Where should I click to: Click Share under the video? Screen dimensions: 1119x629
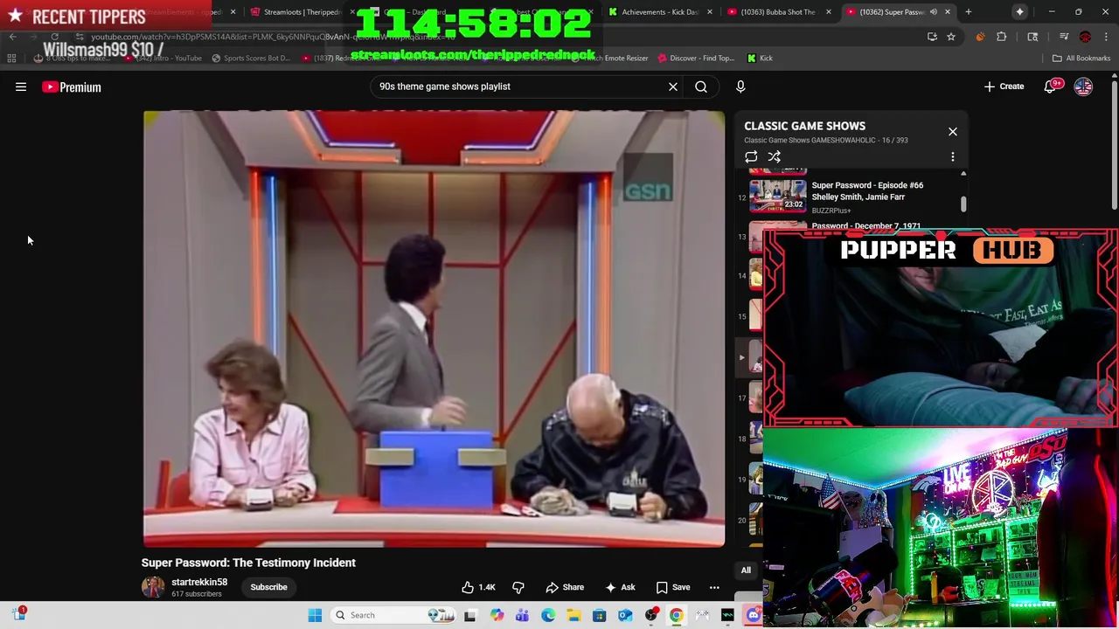tap(565, 587)
